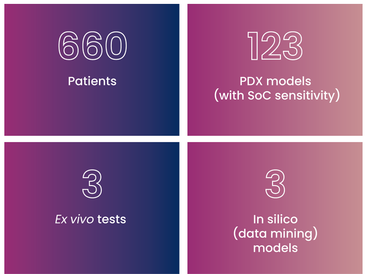Click the digit 0 in 660
Viewport: 365px width, 274px height.
(115, 45)
